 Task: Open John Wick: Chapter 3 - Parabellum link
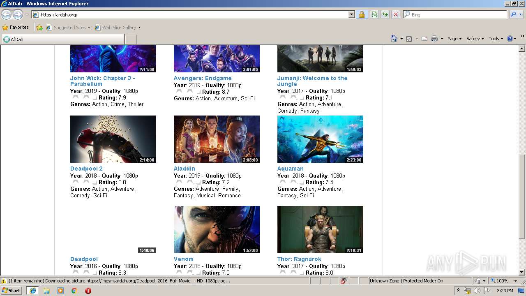[x=102, y=81]
